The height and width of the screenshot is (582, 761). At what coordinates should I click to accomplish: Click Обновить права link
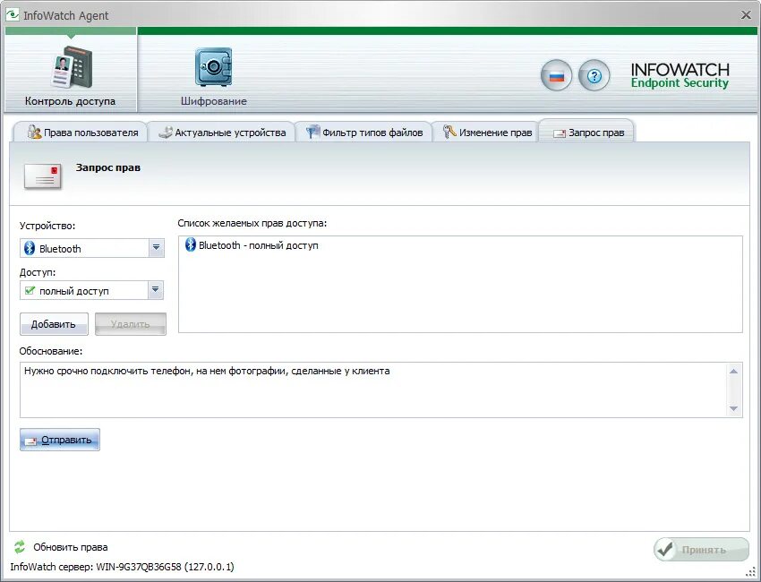point(71,547)
